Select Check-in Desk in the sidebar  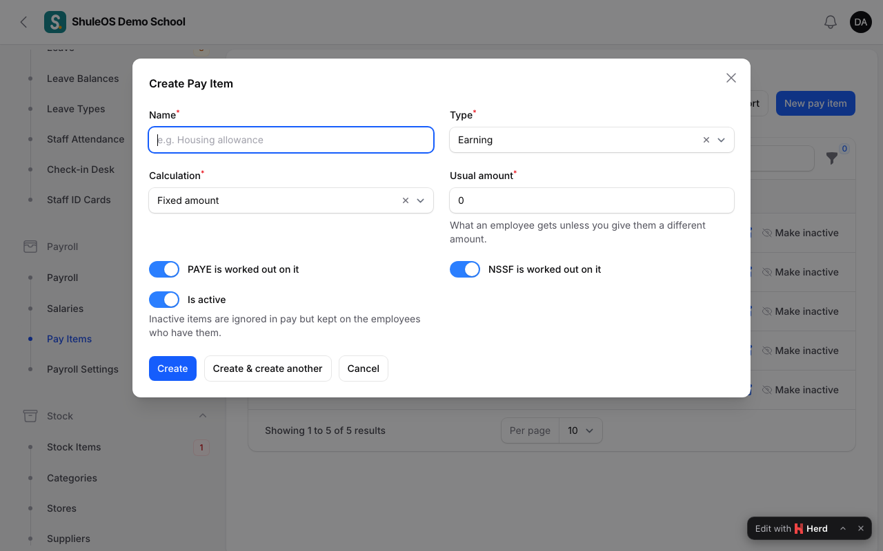tap(81, 169)
